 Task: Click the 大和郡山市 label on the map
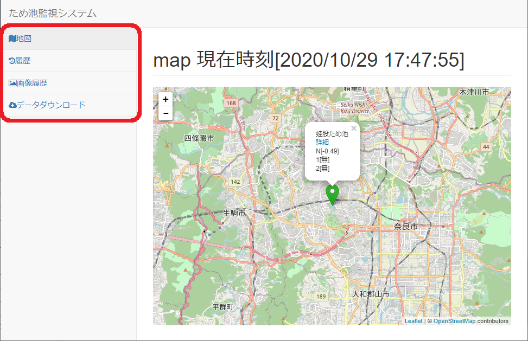click(x=371, y=294)
